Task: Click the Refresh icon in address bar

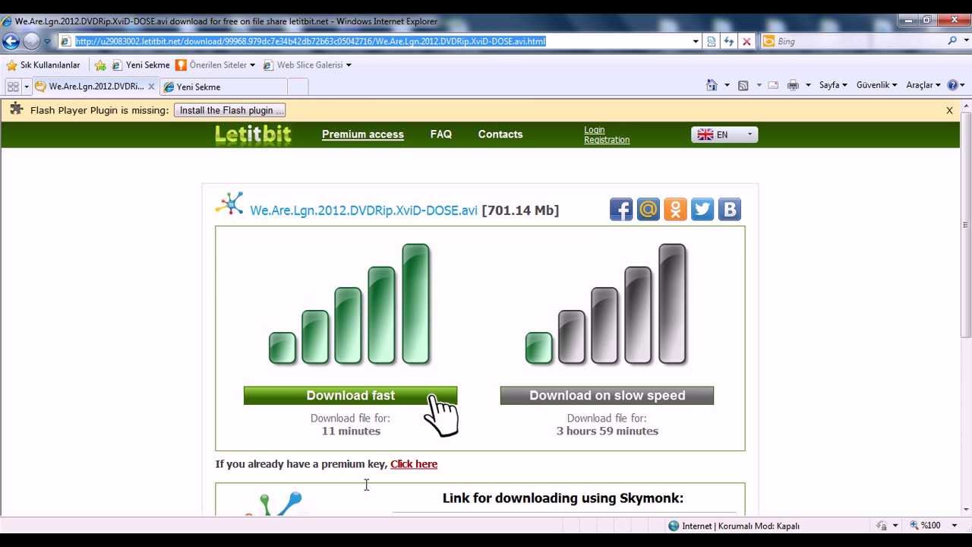Action: [x=729, y=42]
